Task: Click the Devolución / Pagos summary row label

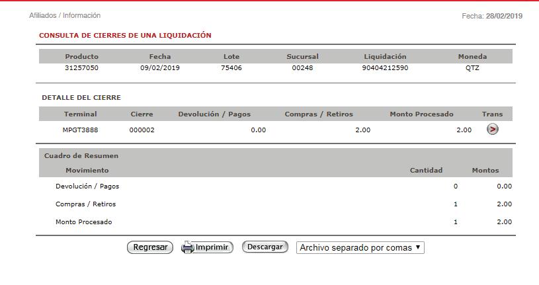Action: tap(87, 186)
